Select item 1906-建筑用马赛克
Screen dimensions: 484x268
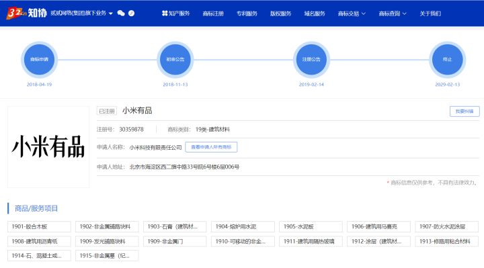(378, 226)
